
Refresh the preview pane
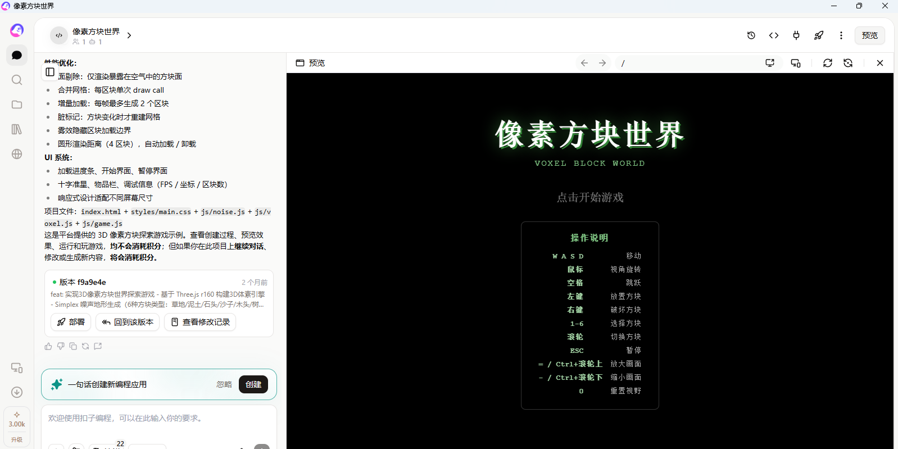(828, 63)
